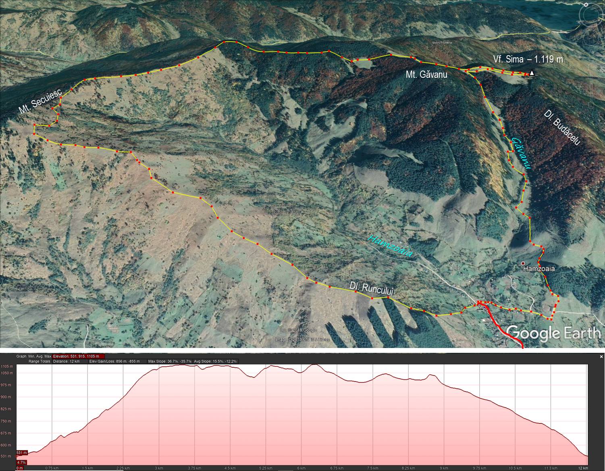The image size is (605, 471).
Task: Select the Elevation statistics box
Action: (x=79, y=356)
